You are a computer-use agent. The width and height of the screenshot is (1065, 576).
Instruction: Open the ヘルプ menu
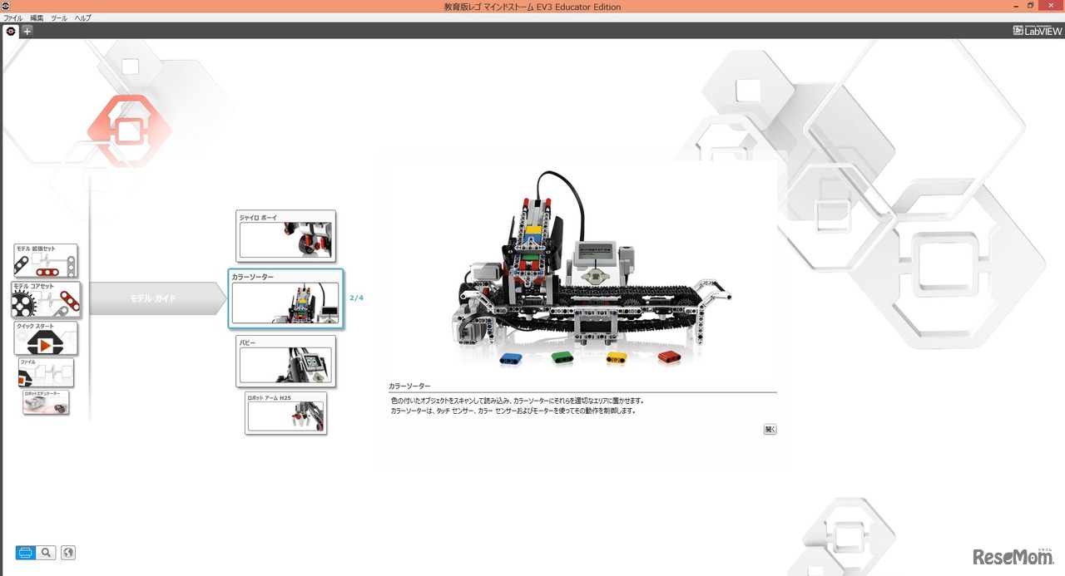point(82,17)
